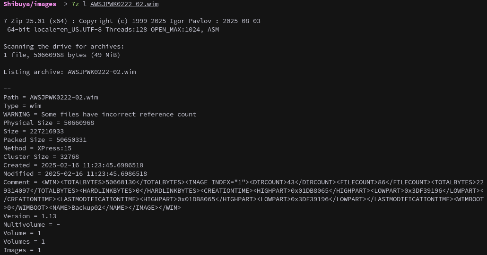
Task: Click the Scanning the drive for archives line
Action: tap(64, 46)
